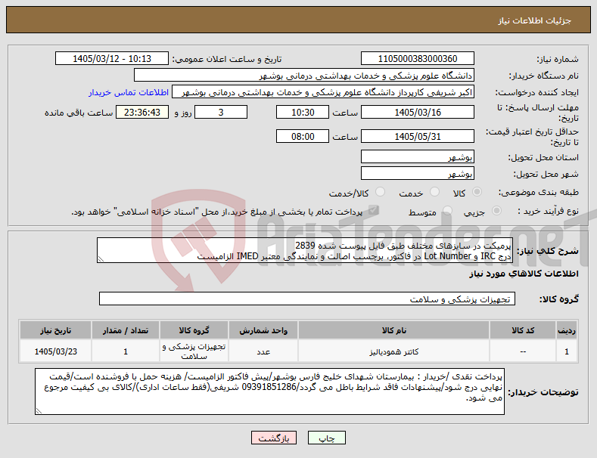Click the announcement date field 1405/03/12 - 10:13
Image resolution: width=597 pixels, height=458 pixels.
point(112,59)
